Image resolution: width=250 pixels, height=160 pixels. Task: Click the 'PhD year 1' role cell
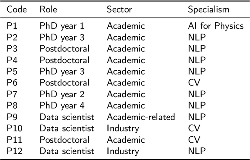(x=62, y=27)
